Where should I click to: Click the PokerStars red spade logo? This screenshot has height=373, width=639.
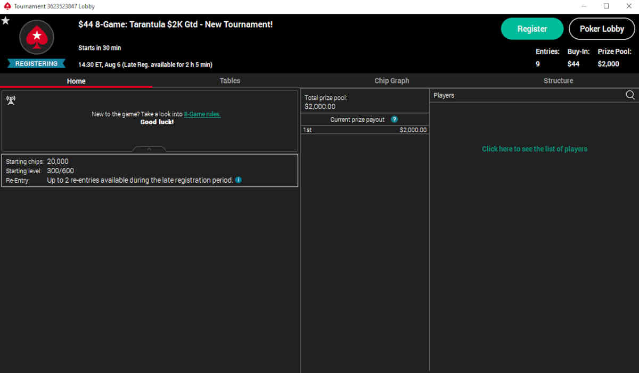point(36,37)
